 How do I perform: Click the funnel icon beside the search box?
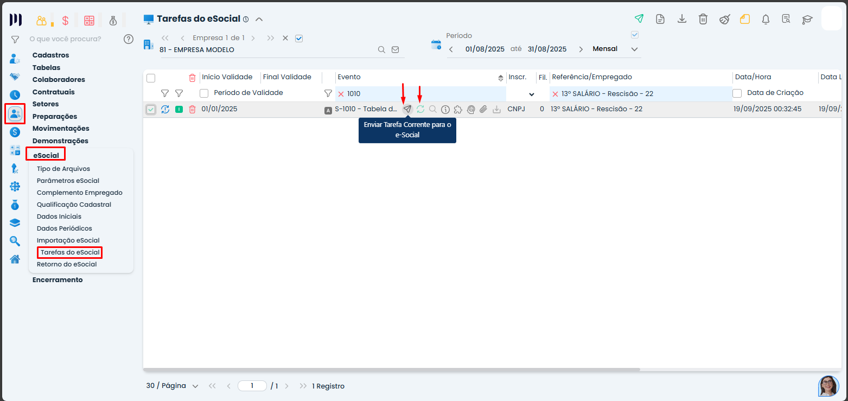tap(15, 39)
